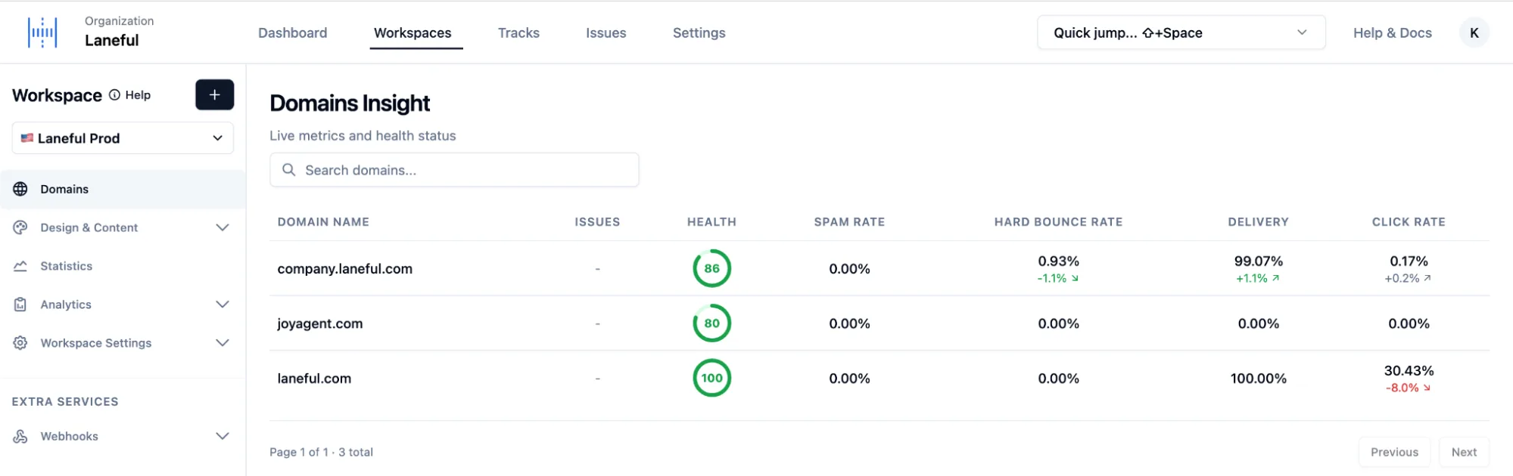
Task: Click the US flag in workspace selector
Action: (27, 138)
